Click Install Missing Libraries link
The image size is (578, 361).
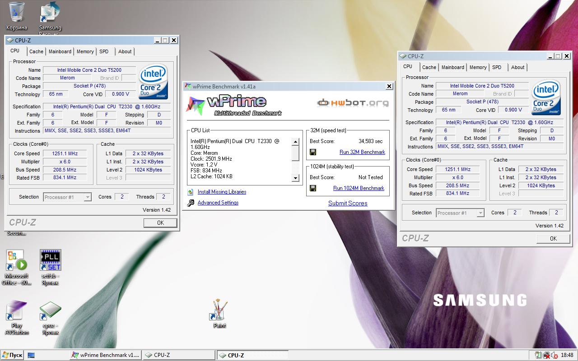222,192
